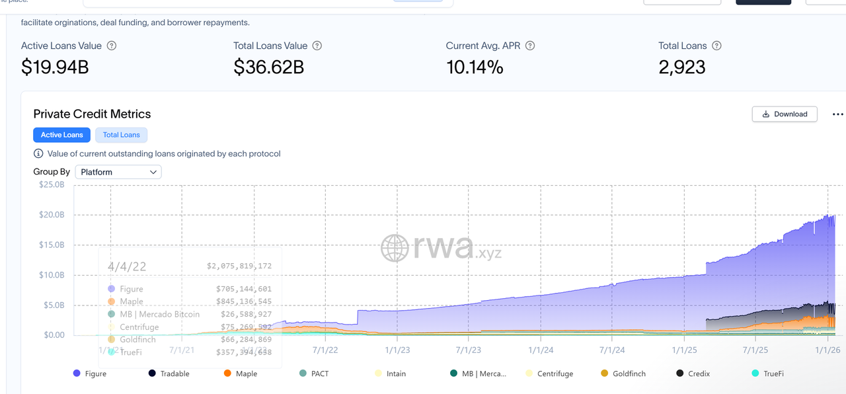This screenshot has height=394, width=846.
Task: Hide Maple series via legend
Action: tap(246, 374)
